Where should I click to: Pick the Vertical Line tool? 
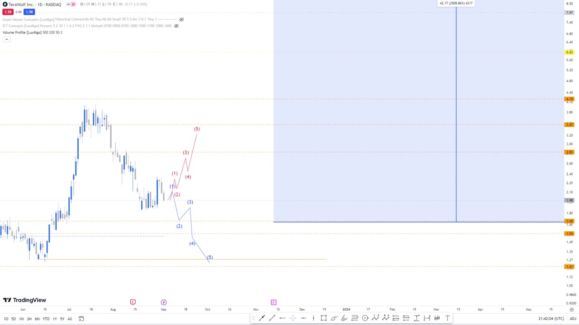(313, 318)
